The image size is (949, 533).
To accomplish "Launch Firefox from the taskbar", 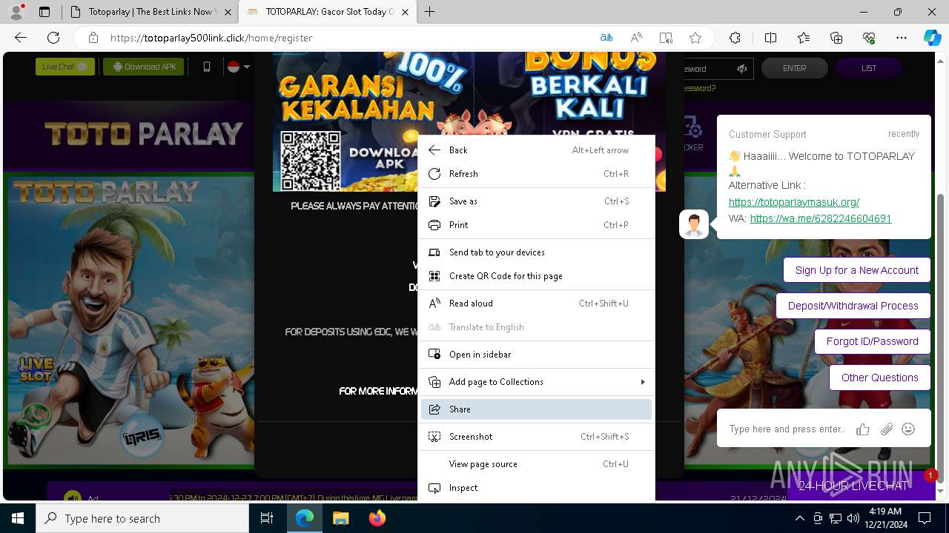I will coord(377,518).
